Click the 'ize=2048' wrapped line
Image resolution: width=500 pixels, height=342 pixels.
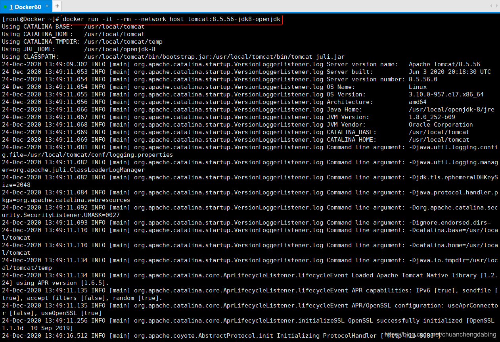point(16,185)
